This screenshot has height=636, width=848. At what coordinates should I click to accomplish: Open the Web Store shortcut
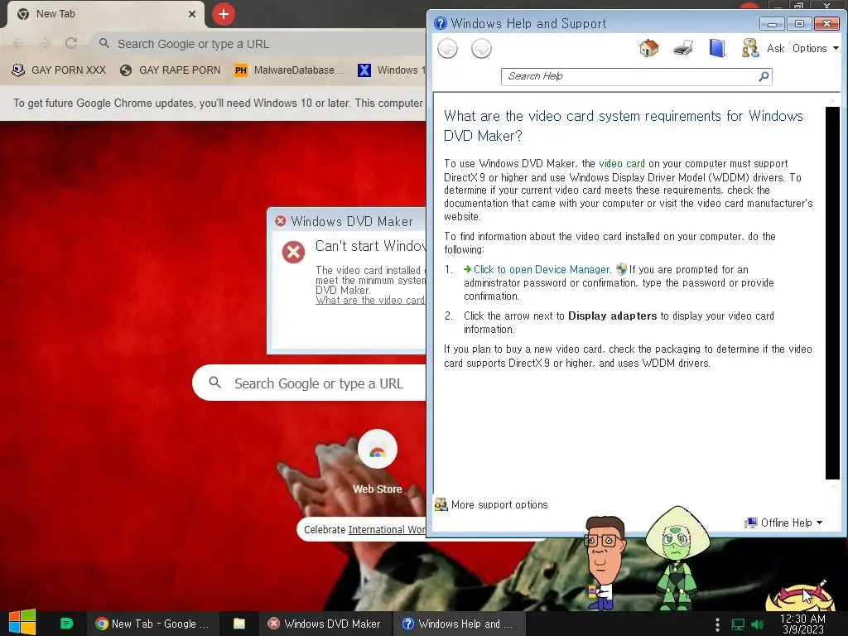point(378,461)
